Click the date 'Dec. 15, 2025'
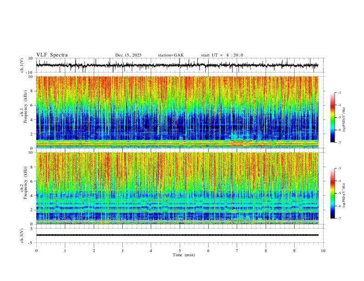The width and height of the screenshot is (364, 281). point(128,55)
